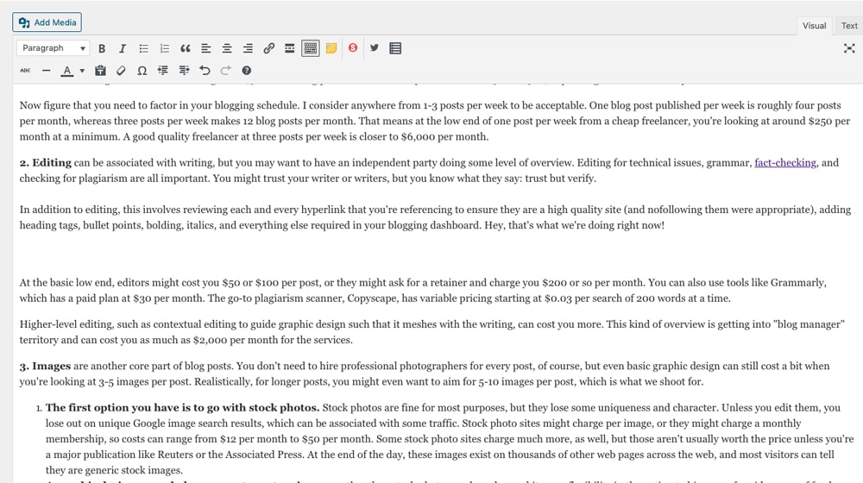This screenshot has height=483, width=863.
Task: Toggle italic formatting
Action: click(x=123, y=48)
